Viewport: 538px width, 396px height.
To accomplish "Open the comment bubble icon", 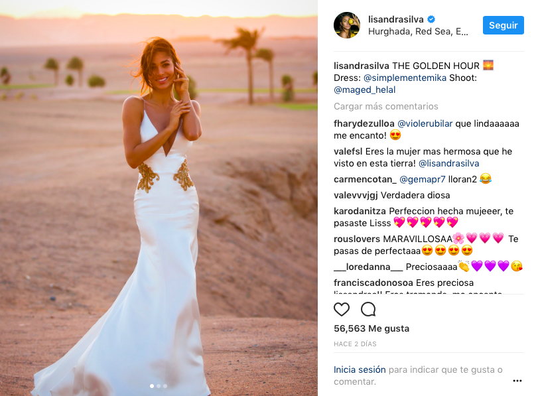I will click(x=368, y=309).
